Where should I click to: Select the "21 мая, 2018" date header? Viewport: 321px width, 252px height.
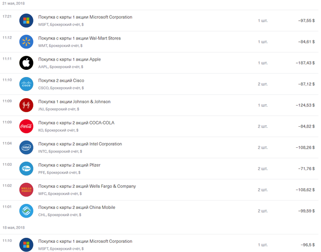(14, 3)
